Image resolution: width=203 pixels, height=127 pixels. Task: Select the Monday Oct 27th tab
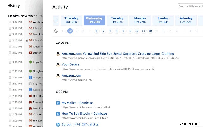point(140,20)
